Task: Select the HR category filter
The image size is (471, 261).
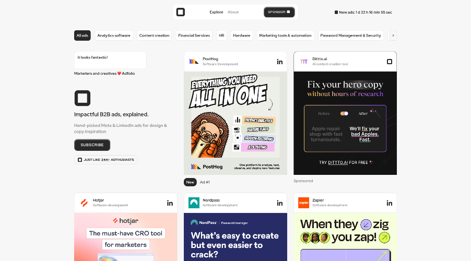Action: point(221,35)
